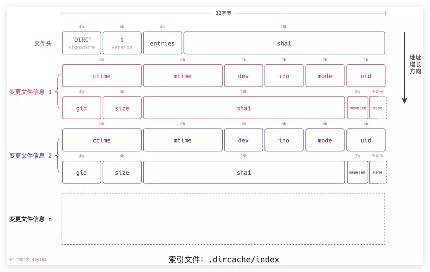Click the purple size box of entry 2
This screenshot has height=272, width=430.
point(122,172)
